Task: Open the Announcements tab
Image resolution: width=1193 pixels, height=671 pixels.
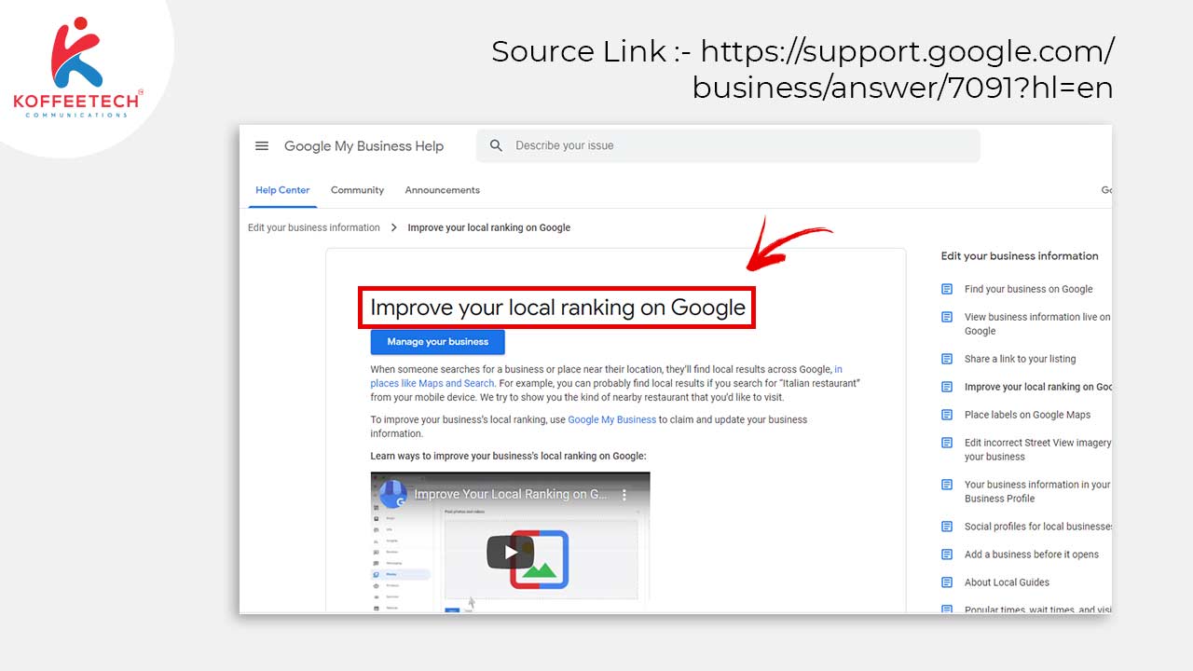Action: point(442,190)
